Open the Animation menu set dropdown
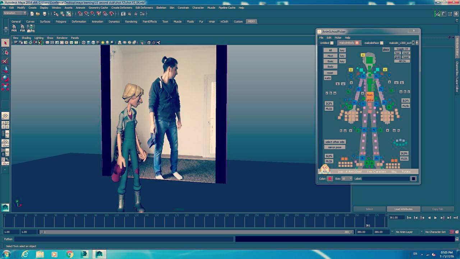460x259 pixels. 14,13
